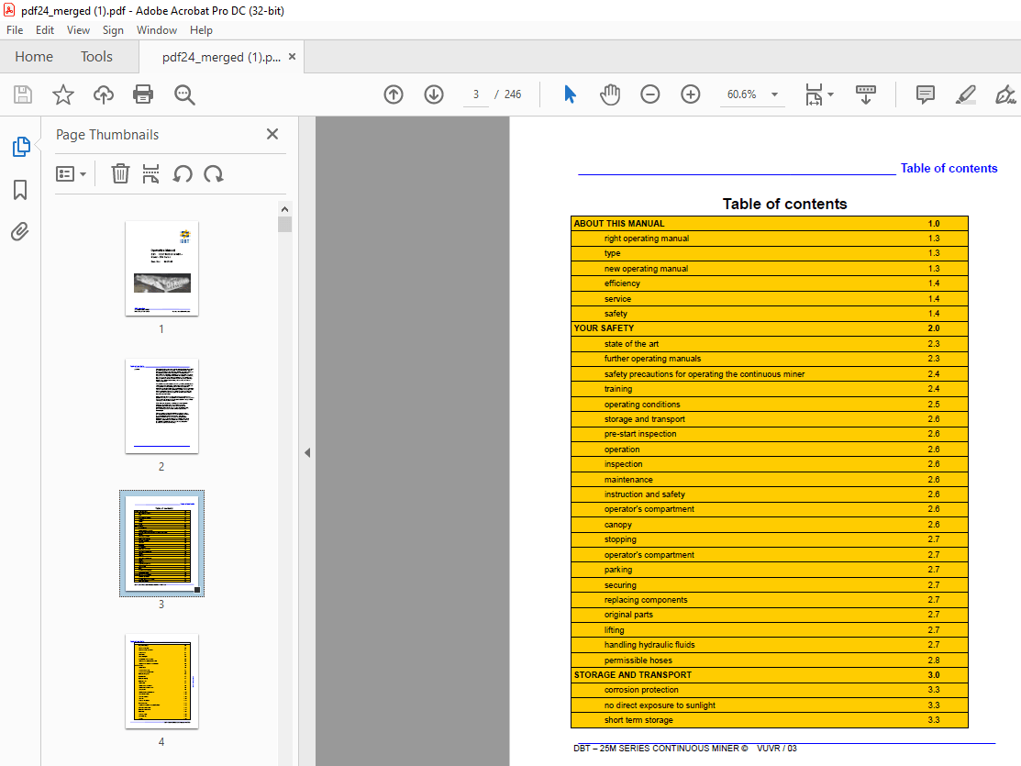Open the Attachments sidebar panel
The width and height of the screenshot is (1021, 766).
click(19, 231)
